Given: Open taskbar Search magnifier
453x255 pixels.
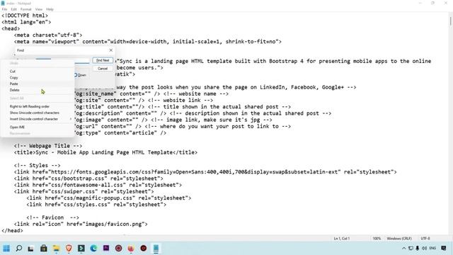Looking at the screenshot, I should point(19,248).
